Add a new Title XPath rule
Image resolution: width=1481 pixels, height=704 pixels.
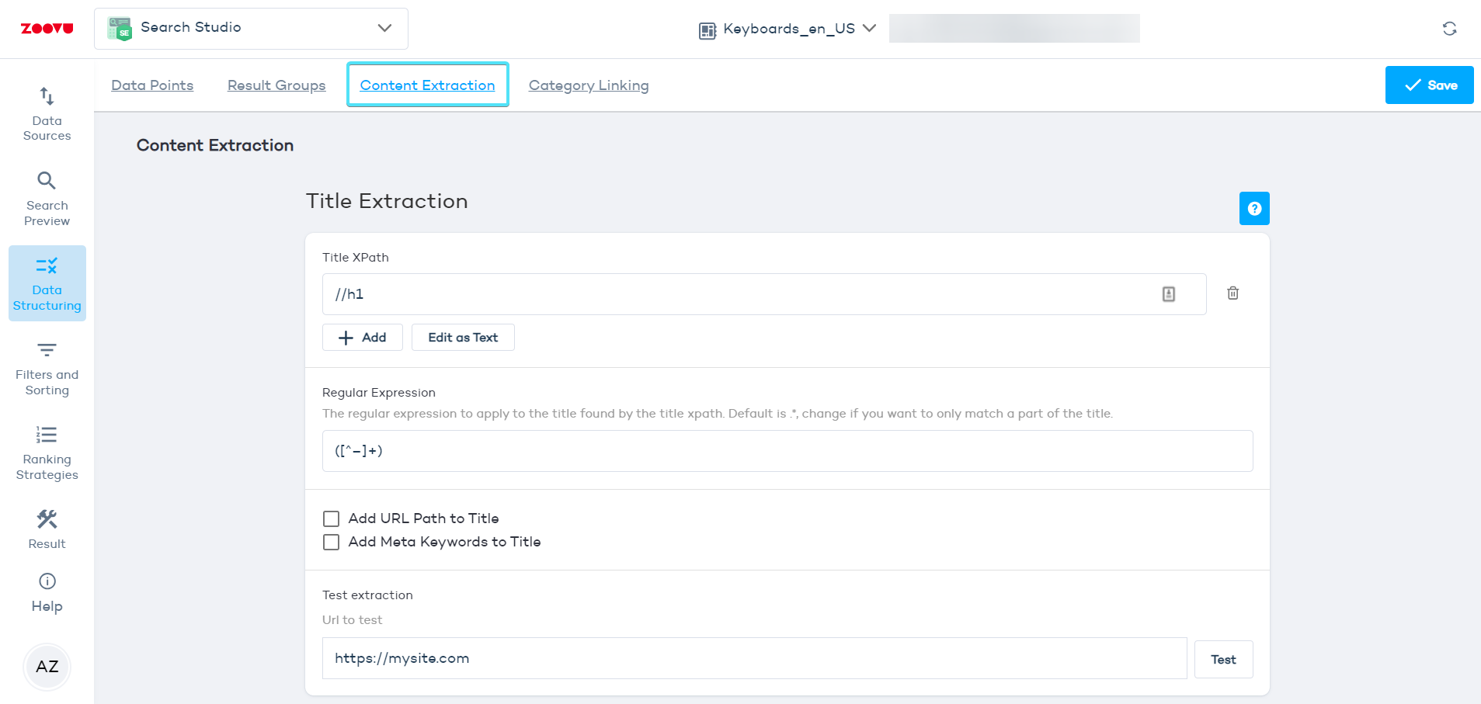[362, 337]
